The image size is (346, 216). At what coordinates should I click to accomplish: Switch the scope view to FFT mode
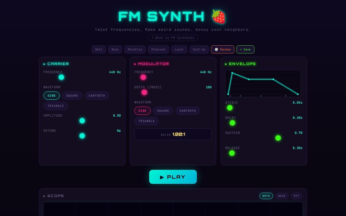pyautogui.click(x=297, y=196)
